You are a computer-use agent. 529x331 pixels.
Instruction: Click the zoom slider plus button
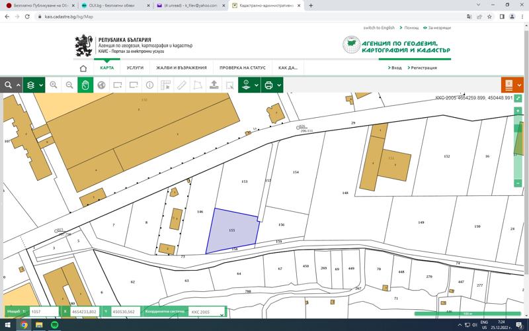tap(518, 111)
